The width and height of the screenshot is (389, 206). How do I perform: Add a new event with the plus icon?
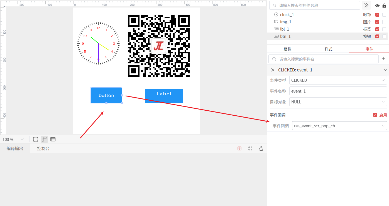(x=383, y=58)
